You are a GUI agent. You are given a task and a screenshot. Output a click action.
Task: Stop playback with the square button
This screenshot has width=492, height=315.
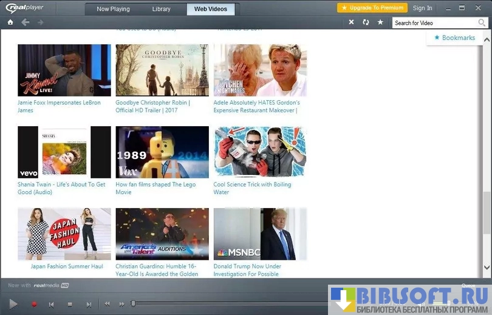point(70,304)
